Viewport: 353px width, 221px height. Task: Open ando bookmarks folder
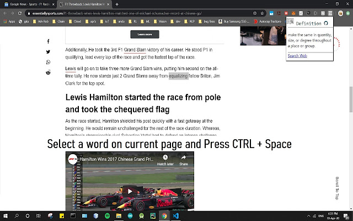pyautogui.click(x=119, y=22)
